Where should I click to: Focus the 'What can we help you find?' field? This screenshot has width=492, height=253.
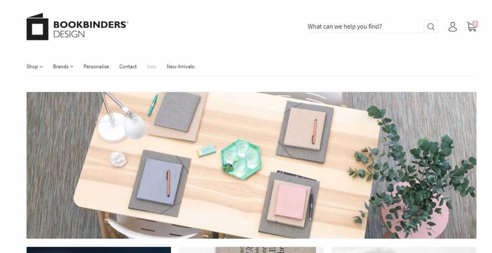pyautogui.click(x=366, y=27)
